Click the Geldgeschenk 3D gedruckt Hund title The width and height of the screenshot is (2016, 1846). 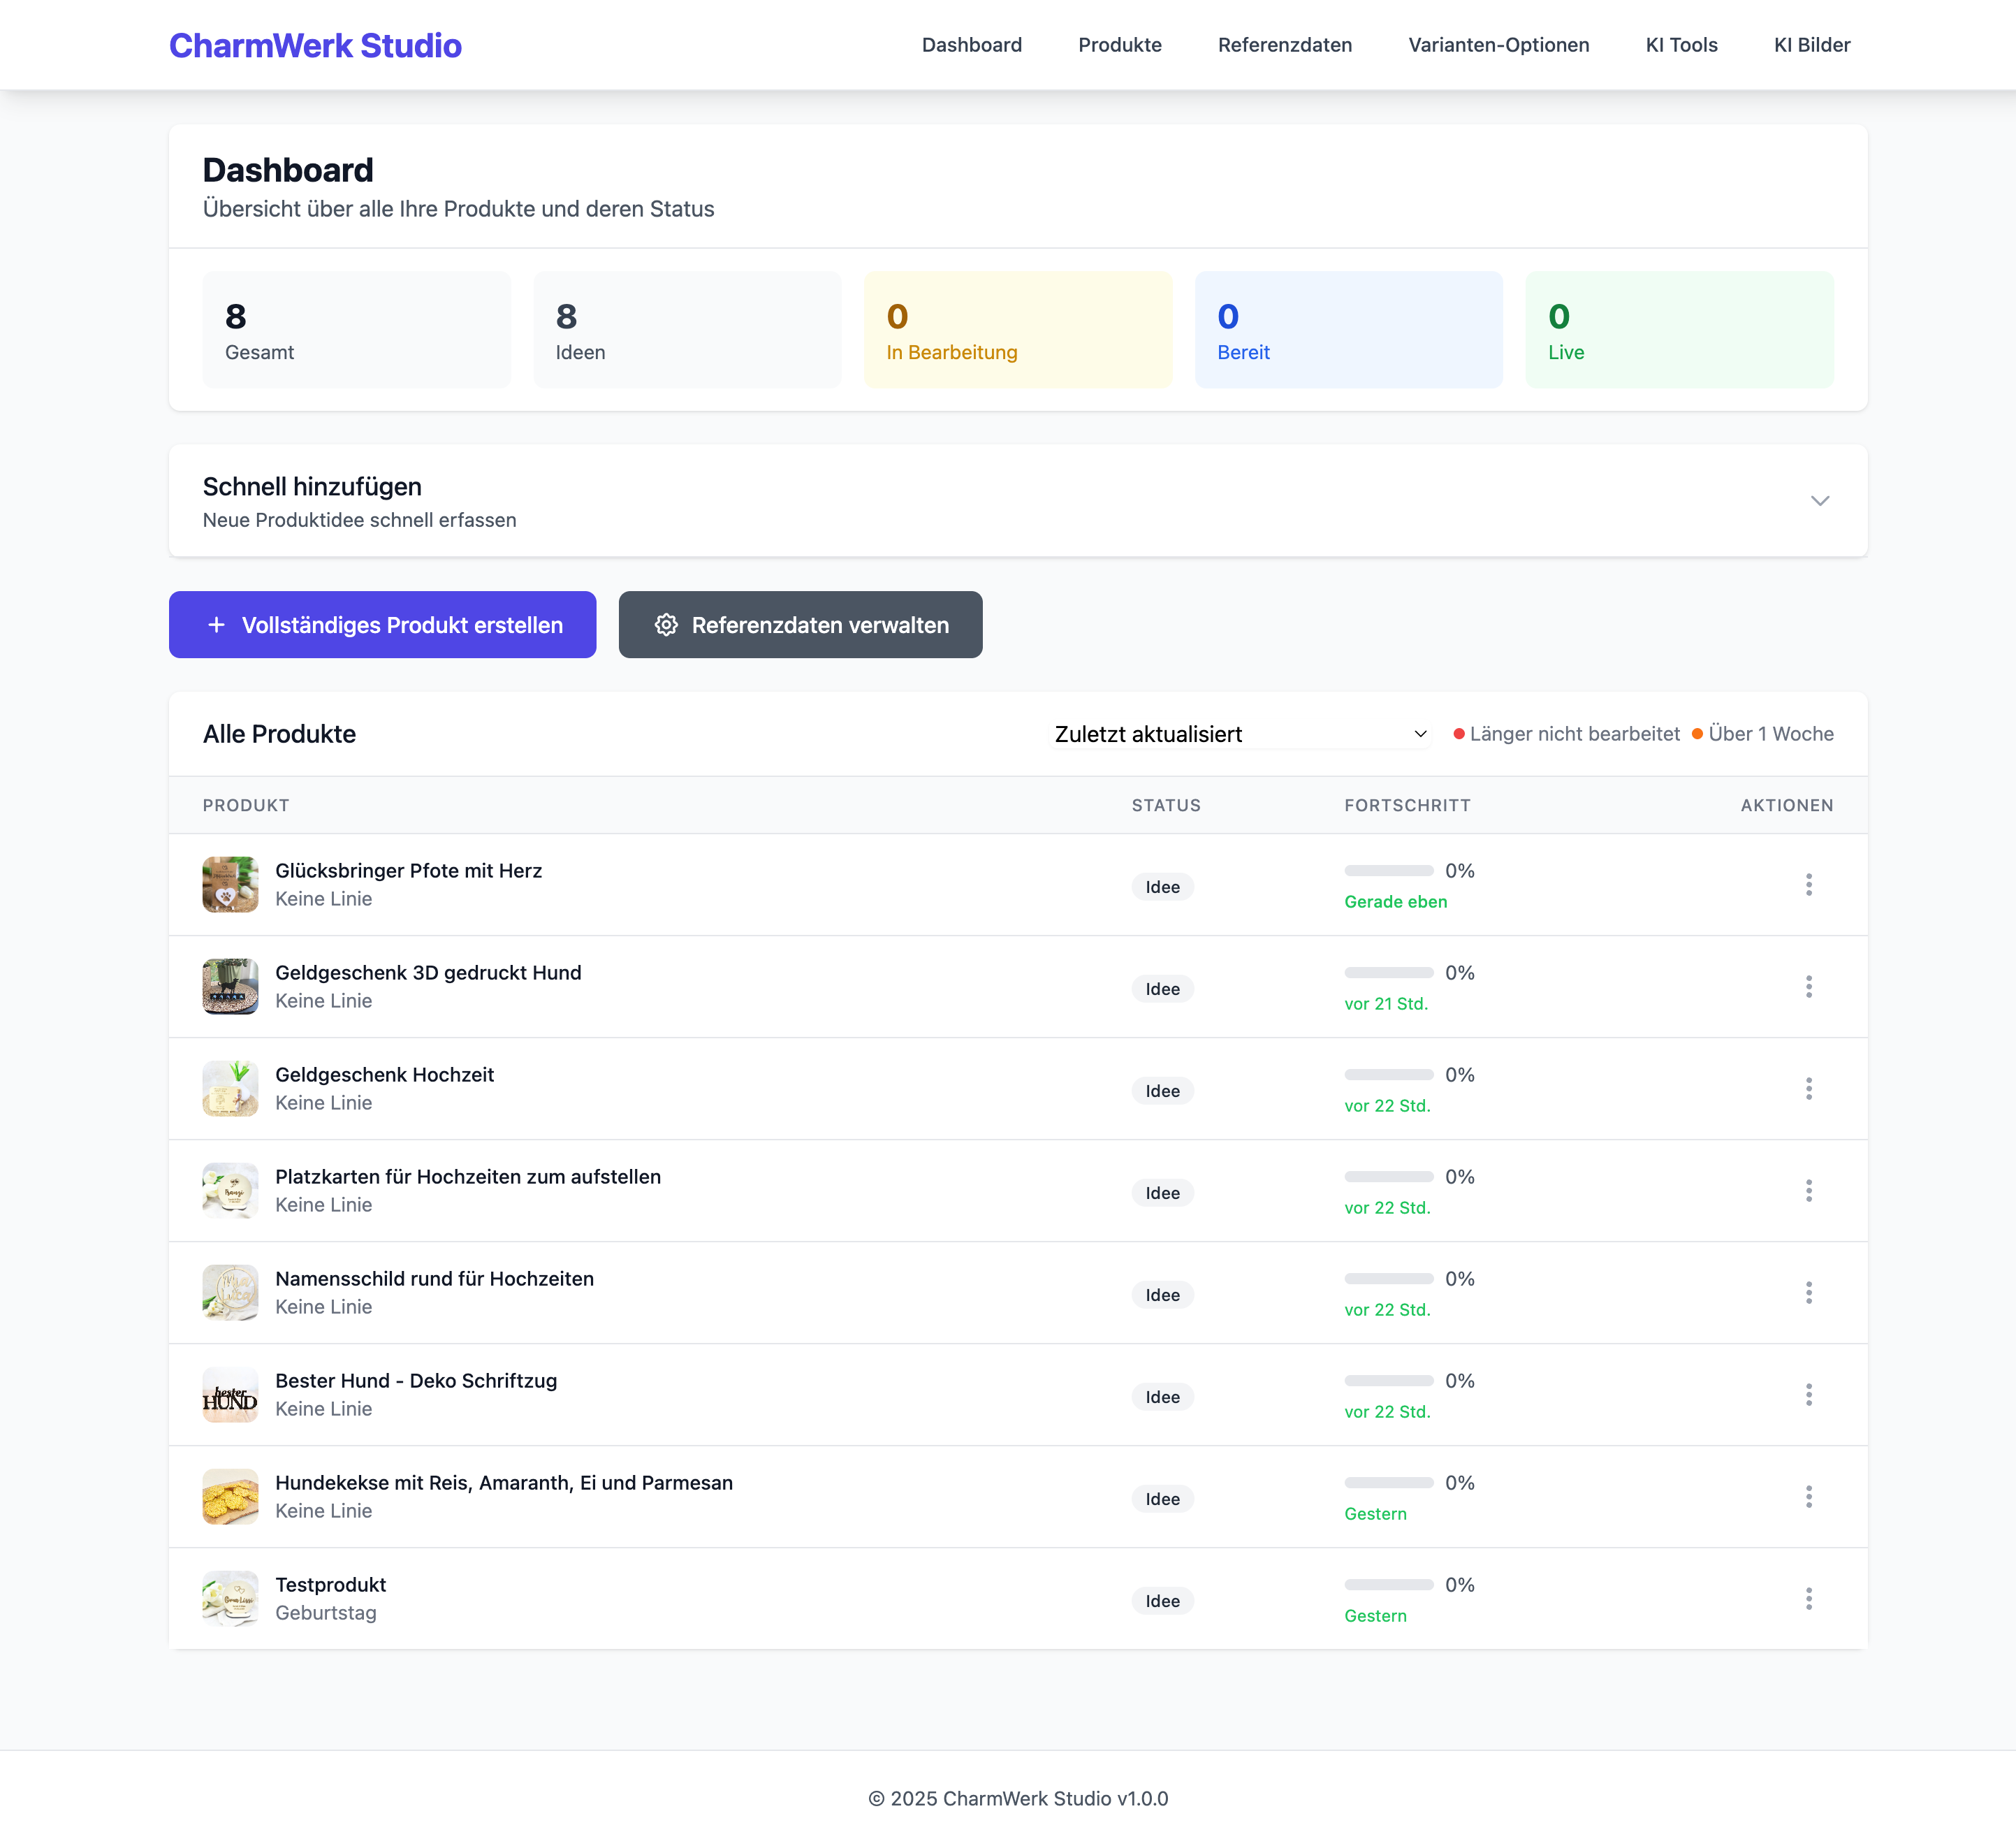(x=428, y=973)
